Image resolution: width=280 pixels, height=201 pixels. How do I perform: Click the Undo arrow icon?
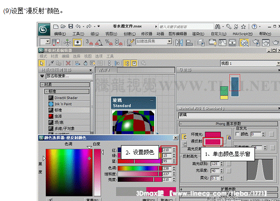click(78, 26)
